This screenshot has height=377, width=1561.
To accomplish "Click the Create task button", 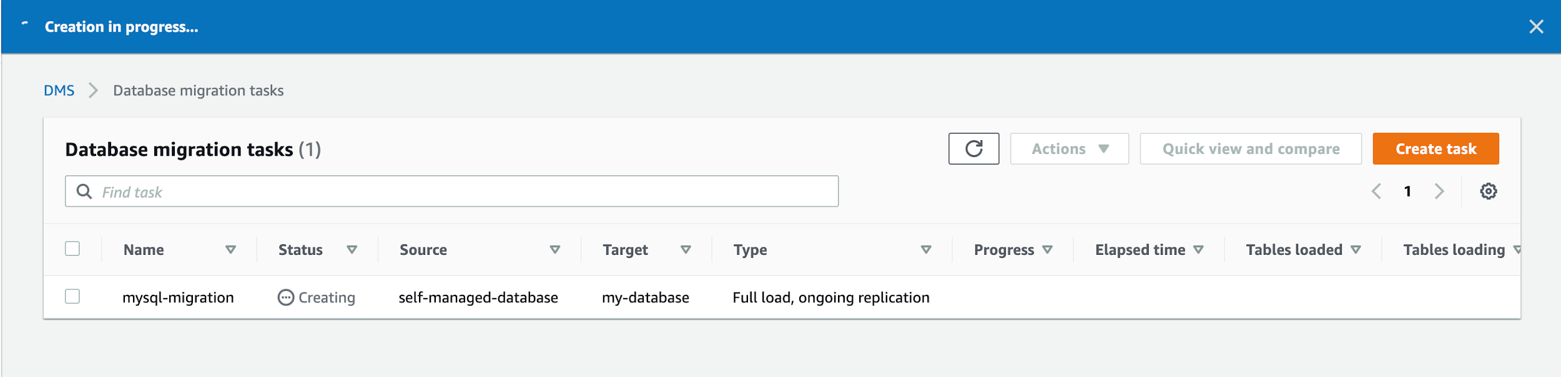I will [1435, 149].
